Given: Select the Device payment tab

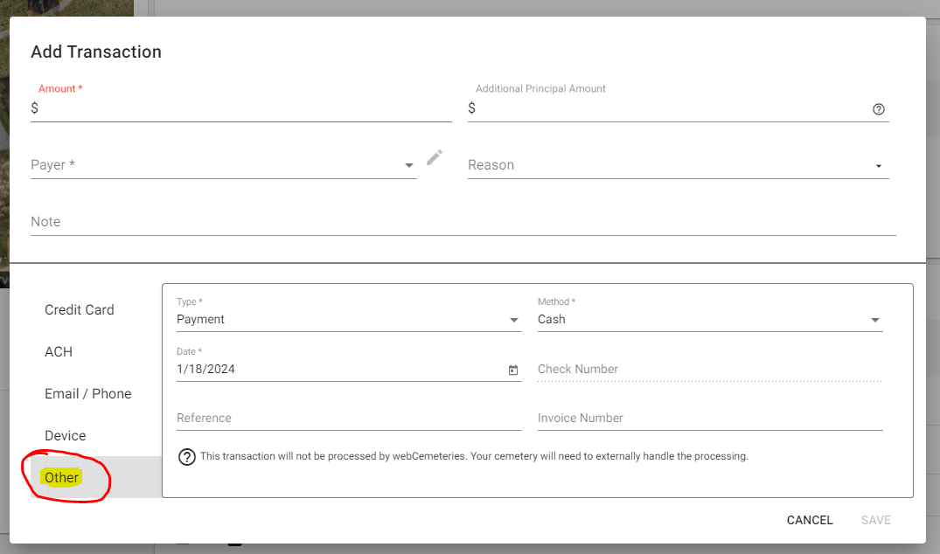Looking at the screenshot, I should [x=66, y=436].
